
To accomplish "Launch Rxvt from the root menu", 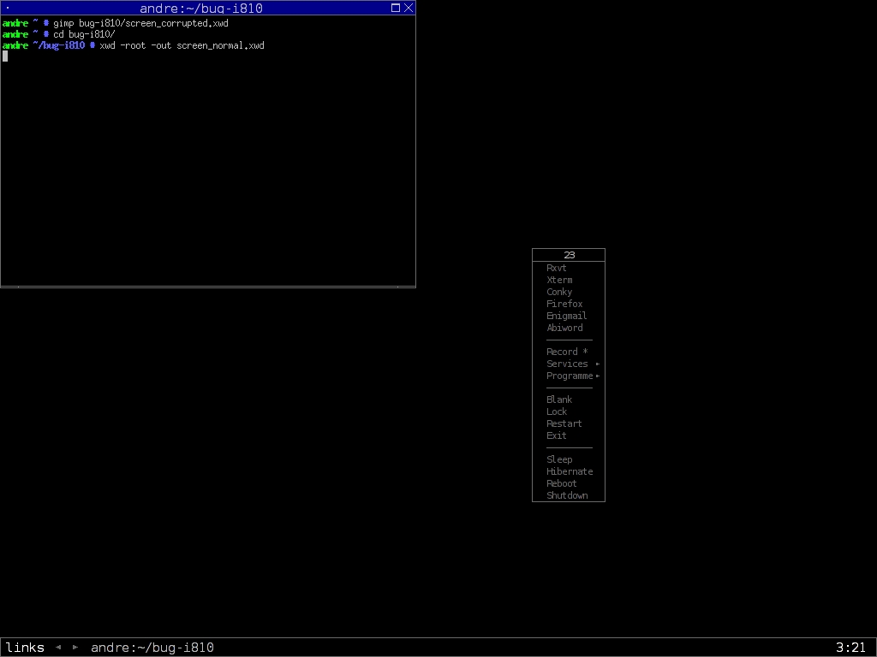I will tap(557, 268).
